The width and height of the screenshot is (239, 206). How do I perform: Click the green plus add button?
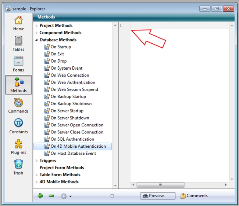coord(40,196)
